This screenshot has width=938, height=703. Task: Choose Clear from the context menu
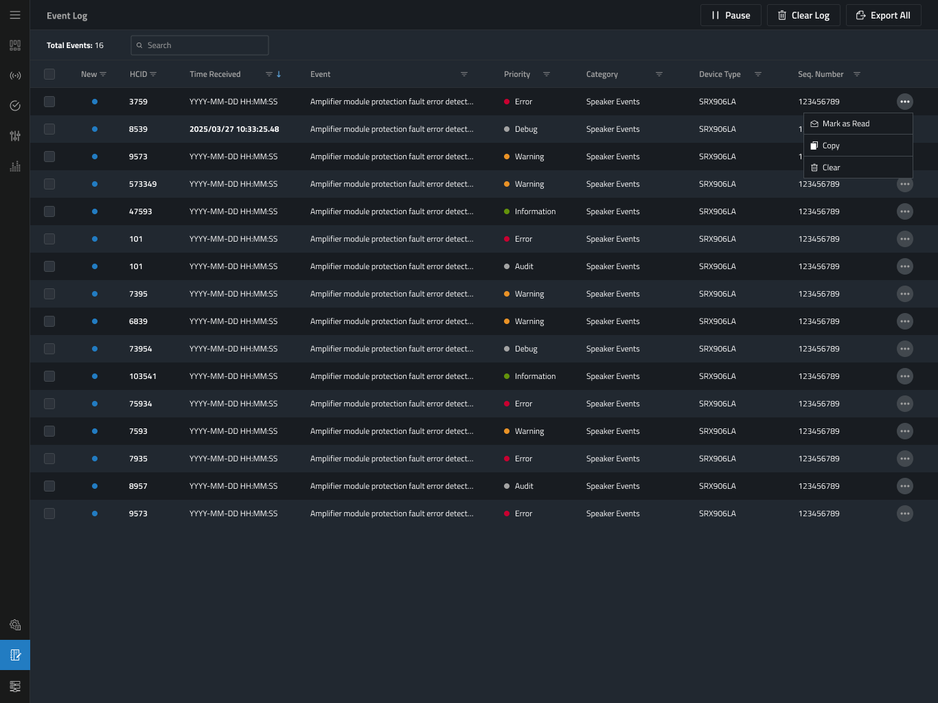858,168
